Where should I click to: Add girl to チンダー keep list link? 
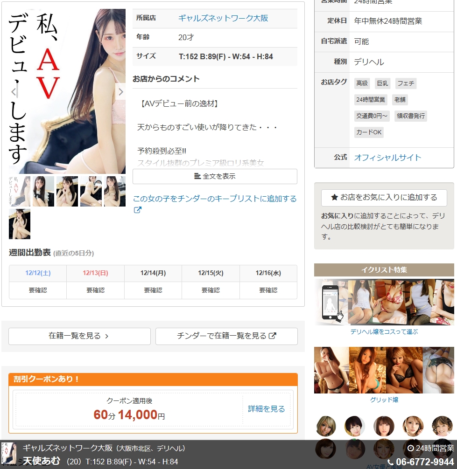click(214, 199)
